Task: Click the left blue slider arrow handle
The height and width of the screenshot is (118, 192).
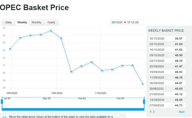Action: click(2, 102)
